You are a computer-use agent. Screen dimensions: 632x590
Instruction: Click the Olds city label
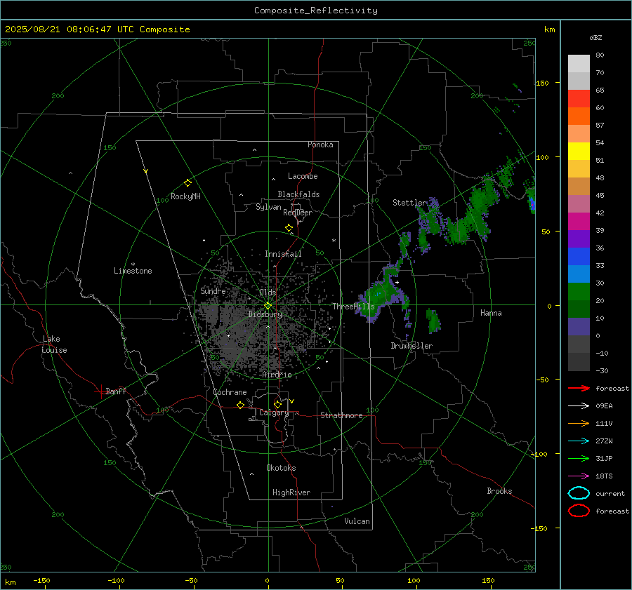pos(268,293)
